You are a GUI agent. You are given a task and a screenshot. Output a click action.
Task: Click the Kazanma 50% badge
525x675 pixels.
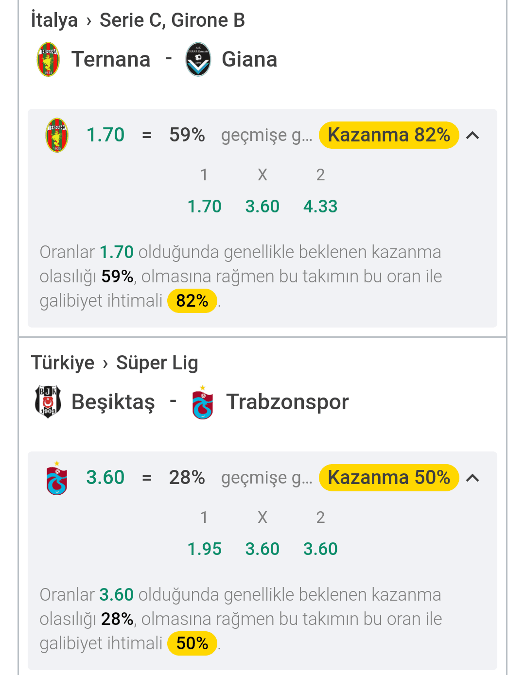click(389, 478)
